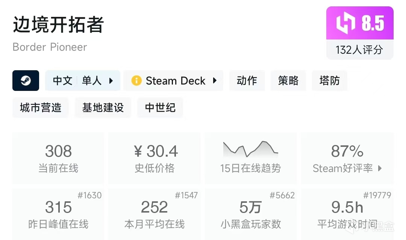Open the 小黑盒玩家数 5万 card
The height and width of the screenshot is (240, 406).
point(250,213)
